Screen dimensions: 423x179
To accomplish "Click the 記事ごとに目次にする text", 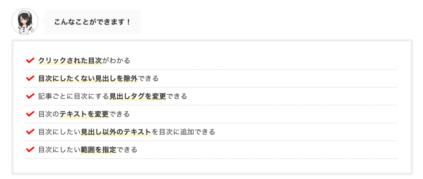I will coord(74,96).
